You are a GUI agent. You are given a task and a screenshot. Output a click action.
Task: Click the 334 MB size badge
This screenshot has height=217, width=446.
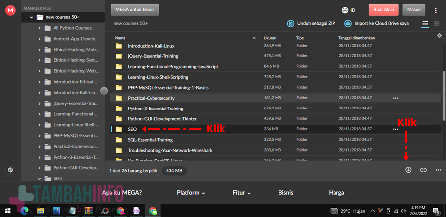click(x=174, y=171)
